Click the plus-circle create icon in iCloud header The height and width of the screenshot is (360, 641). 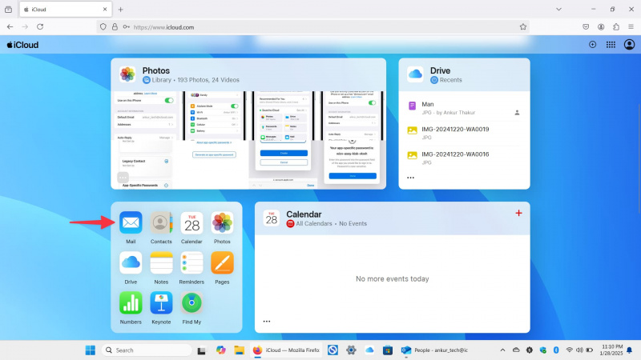tap(592, 45)
